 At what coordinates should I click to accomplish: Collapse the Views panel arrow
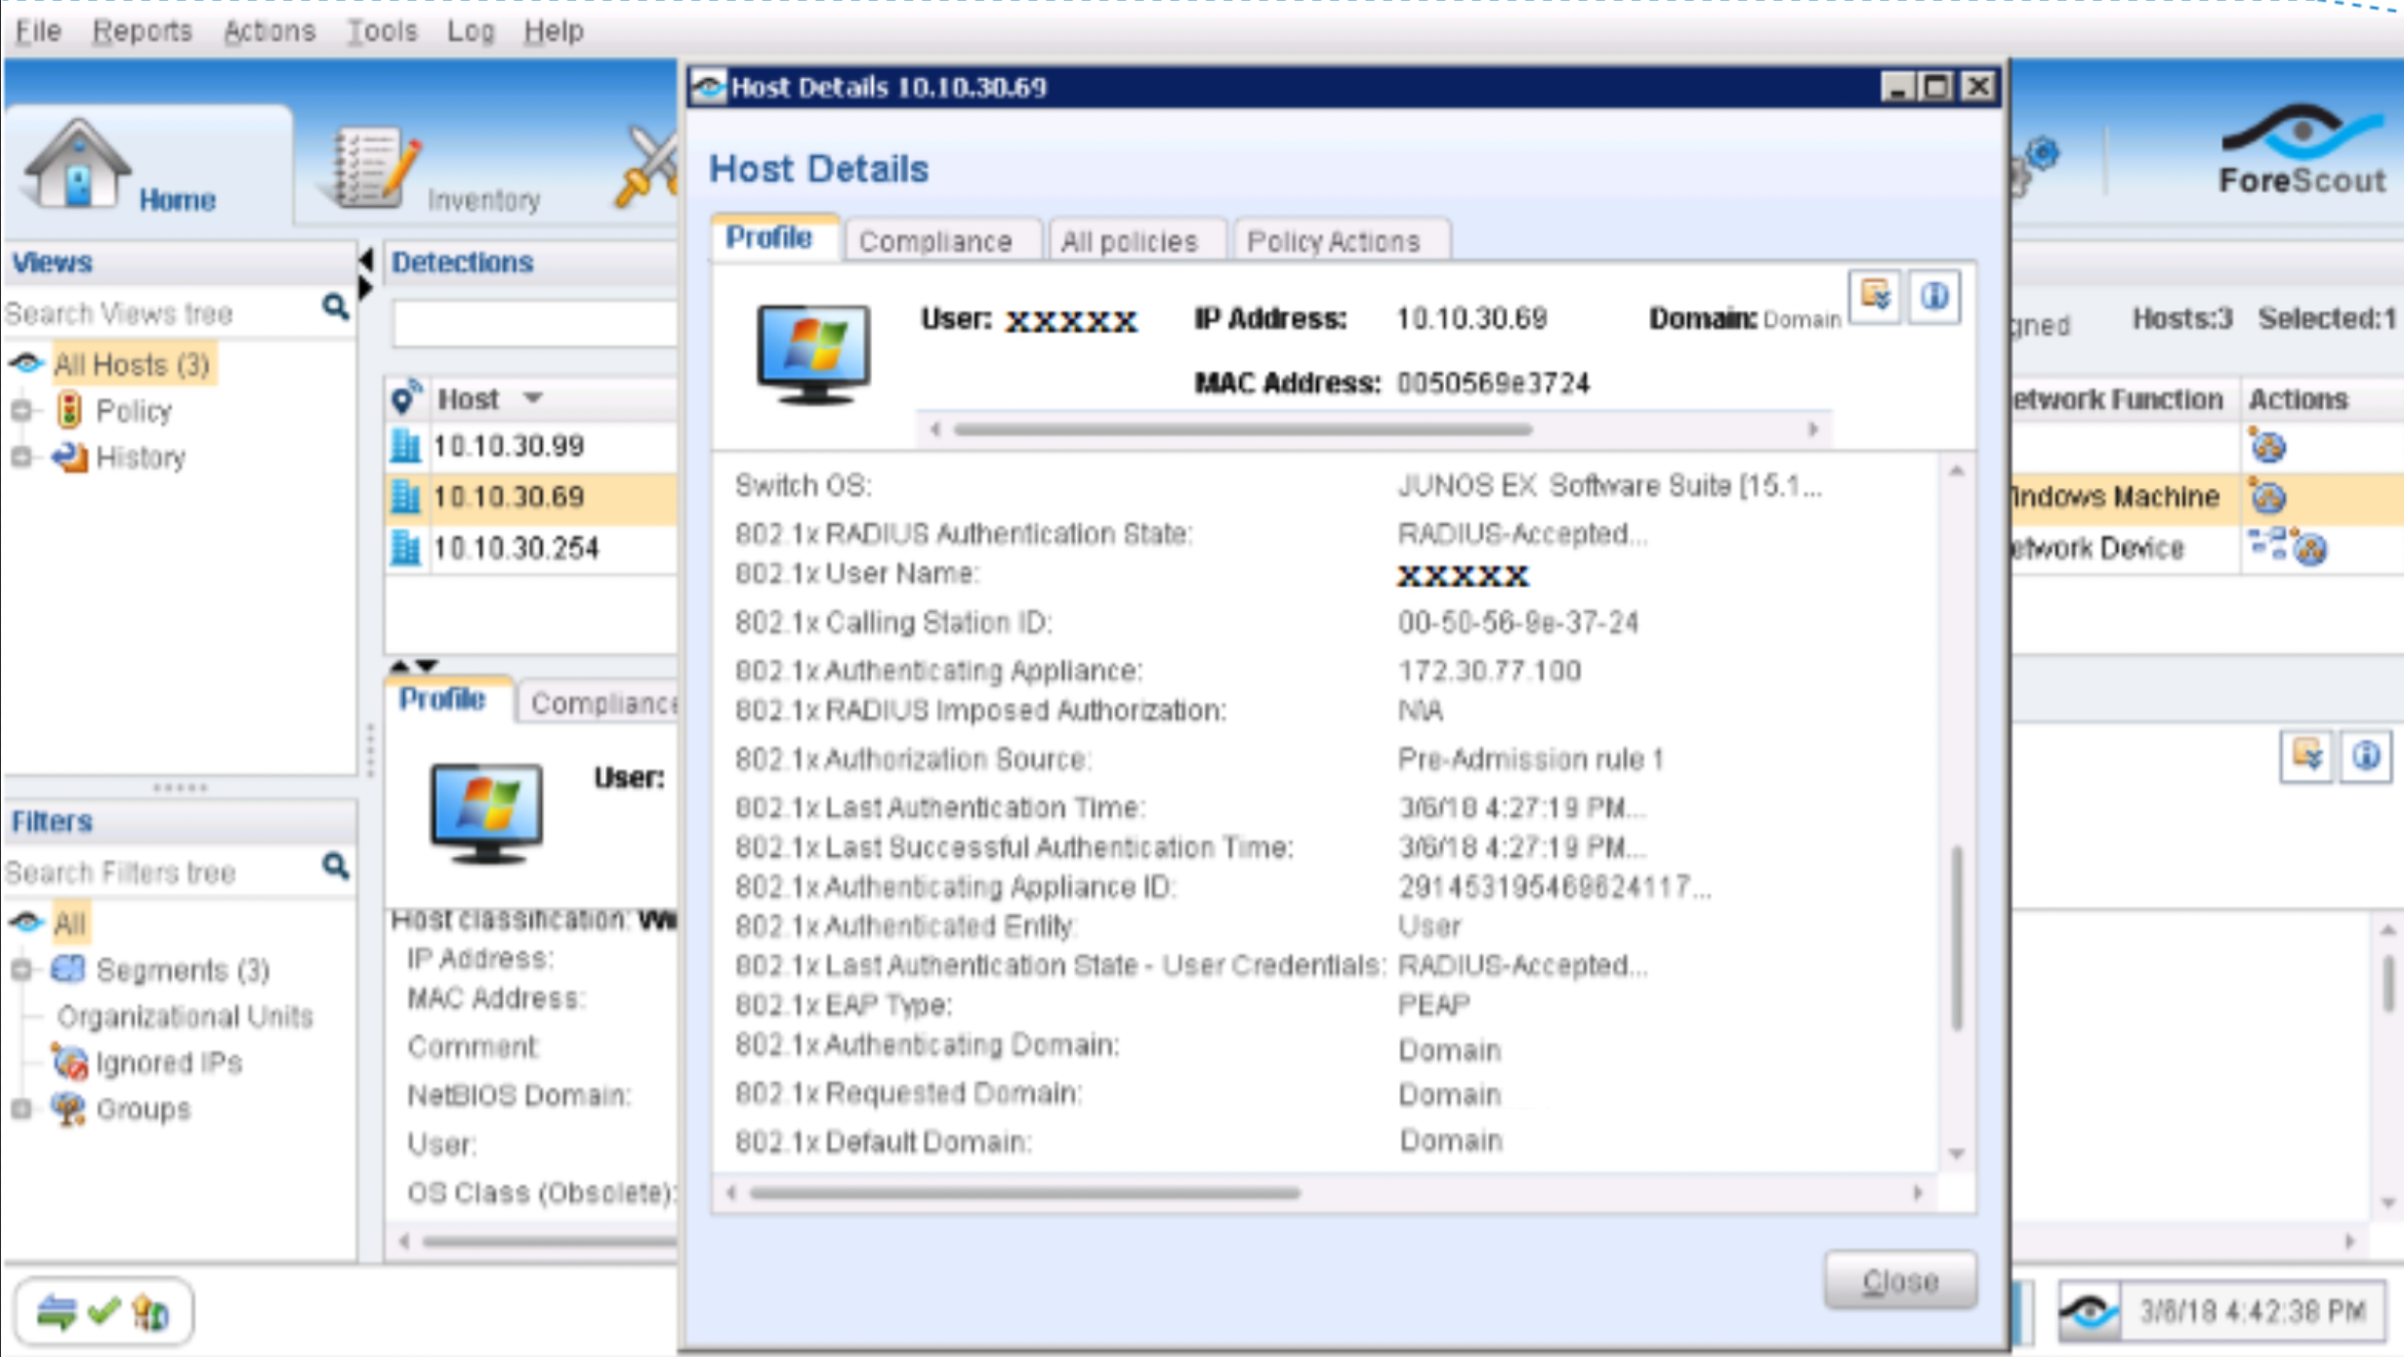tap(366, 261)
